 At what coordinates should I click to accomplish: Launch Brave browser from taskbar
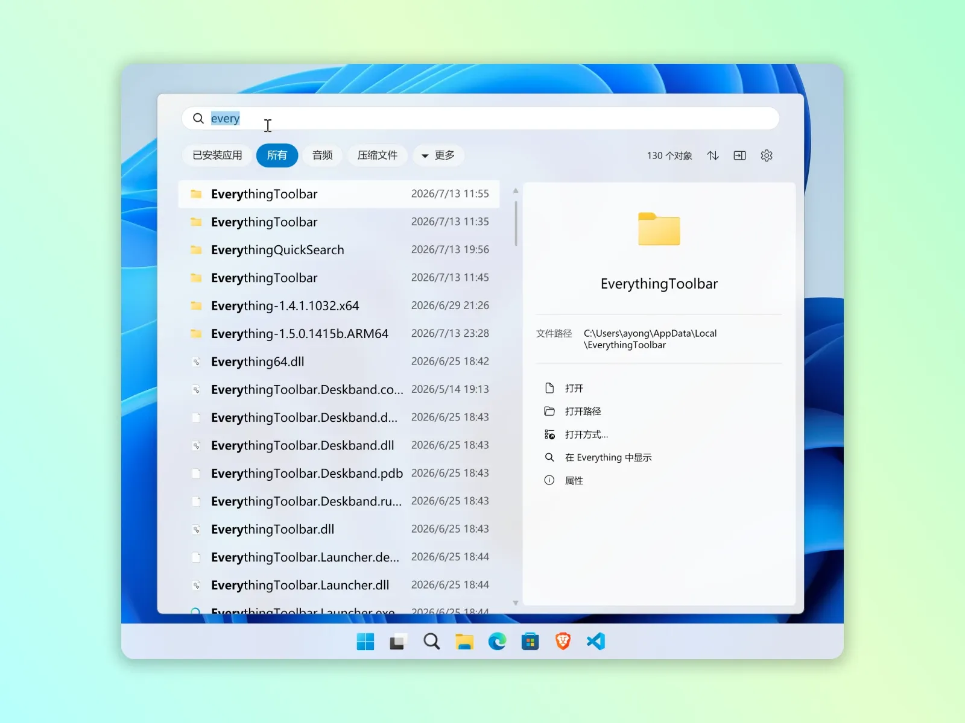coord(563,642)
